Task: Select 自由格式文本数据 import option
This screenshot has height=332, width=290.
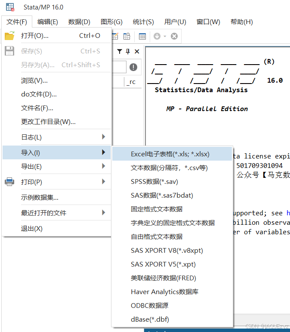Action: point(172,236)
